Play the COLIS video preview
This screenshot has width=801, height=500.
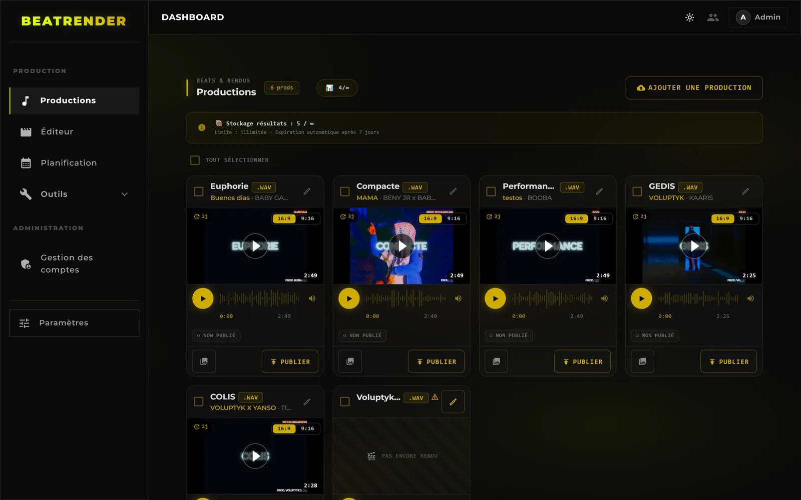[255, 456]
